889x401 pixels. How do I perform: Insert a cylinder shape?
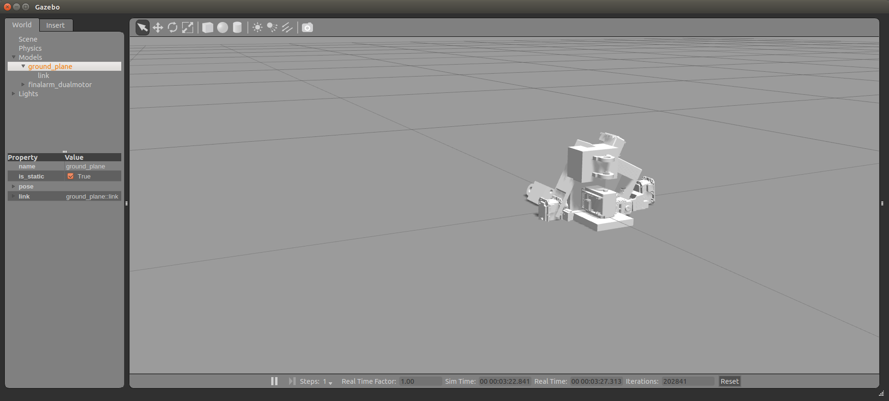click(x=237, y=27)
